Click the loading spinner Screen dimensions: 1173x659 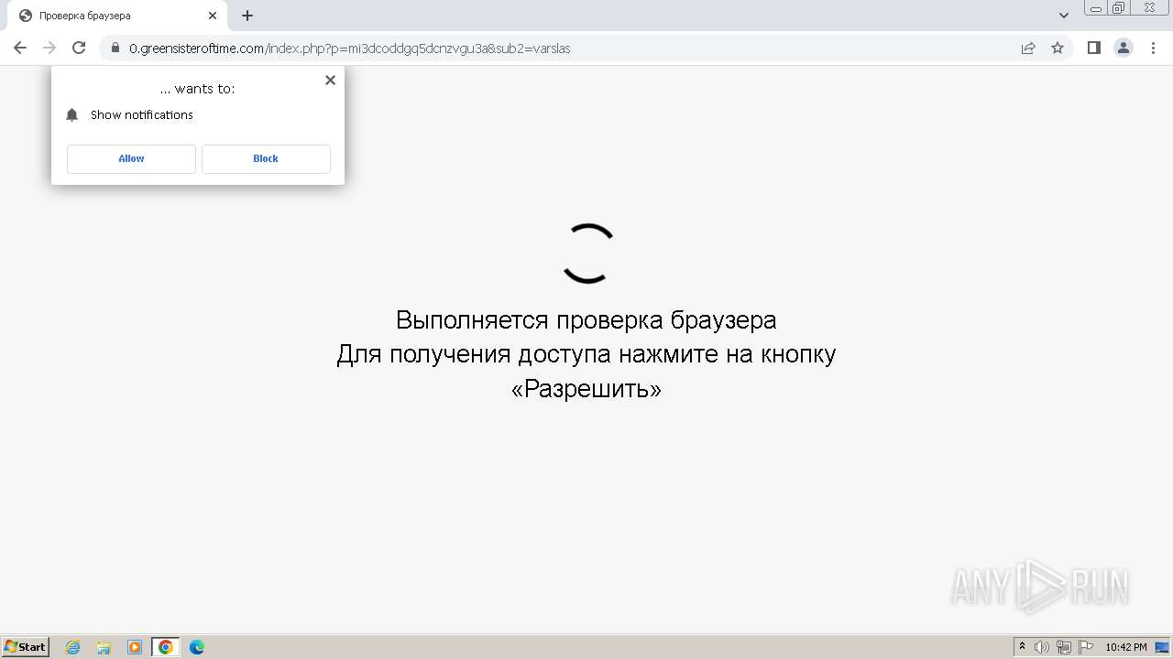pos(586,254)
